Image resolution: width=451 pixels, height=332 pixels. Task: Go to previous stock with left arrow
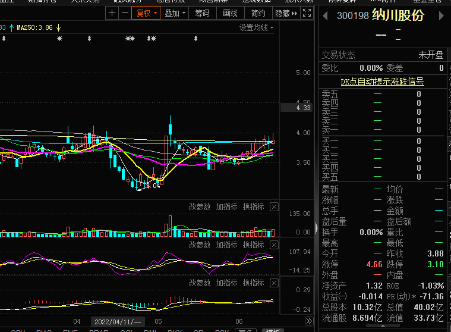(x=325, y=15)
